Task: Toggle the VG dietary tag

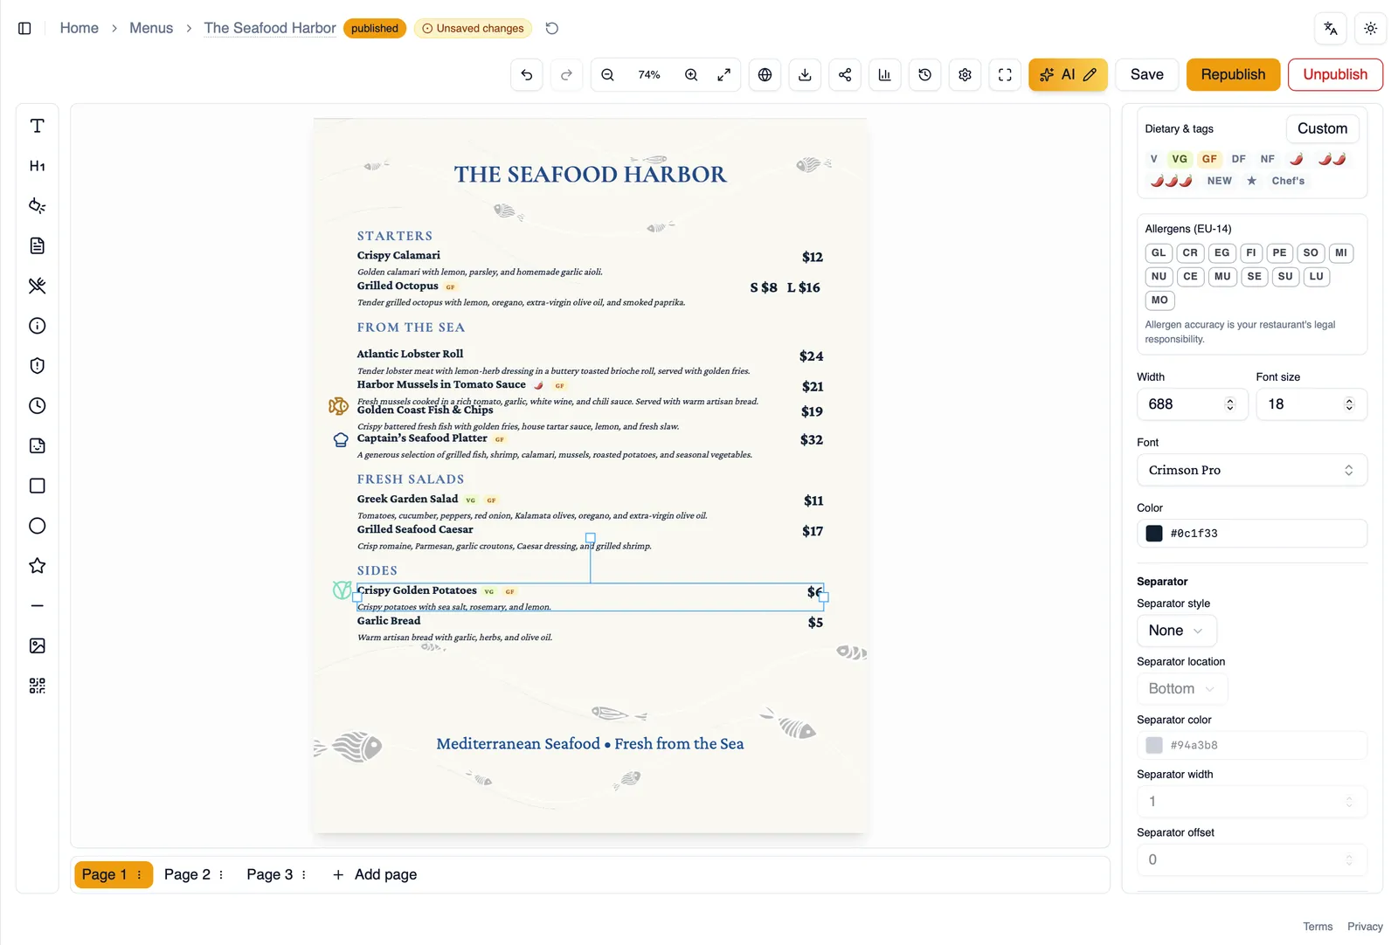Action: click(x=1180, y=159)
